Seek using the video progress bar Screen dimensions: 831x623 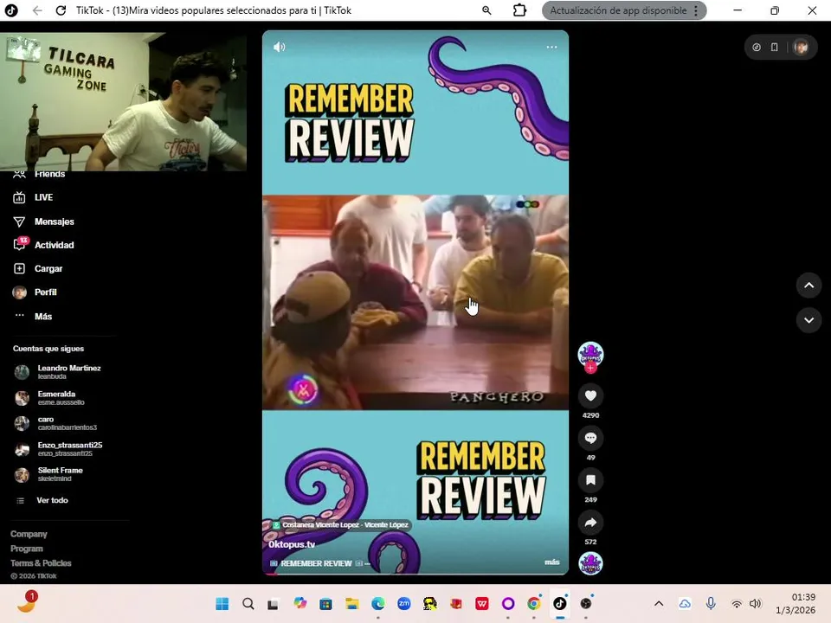click(x=415, y=573)
